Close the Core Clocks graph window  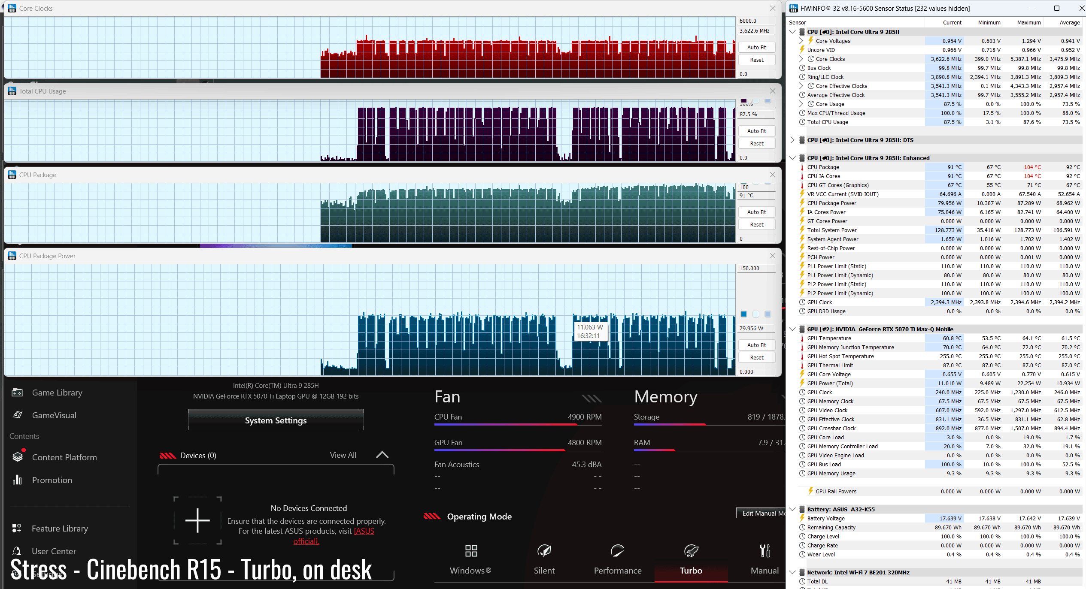pos(773,8)
